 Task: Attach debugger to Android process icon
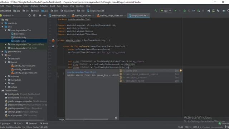(199, 11)
